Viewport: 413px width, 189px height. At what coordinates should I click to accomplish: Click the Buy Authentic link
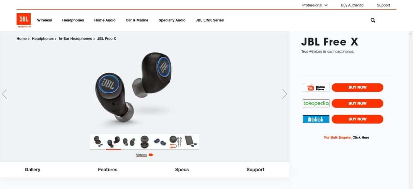352,5
